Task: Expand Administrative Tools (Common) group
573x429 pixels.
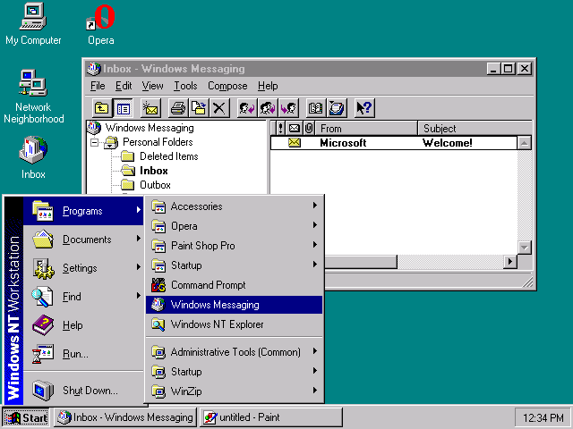Action: [x=235, y=352]
